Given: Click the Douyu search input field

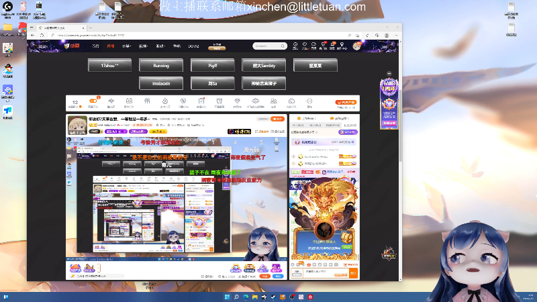Looking at the screenshot, I should coord(267,46).
